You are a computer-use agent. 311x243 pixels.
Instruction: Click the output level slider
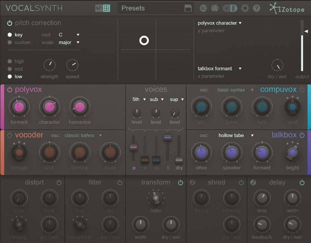pyautogui.click(x=302, y=46)
